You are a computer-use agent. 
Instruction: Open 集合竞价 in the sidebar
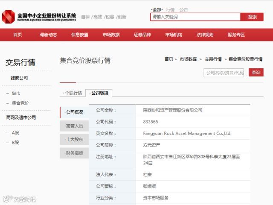pyautogui.click(x=20, y=103)
